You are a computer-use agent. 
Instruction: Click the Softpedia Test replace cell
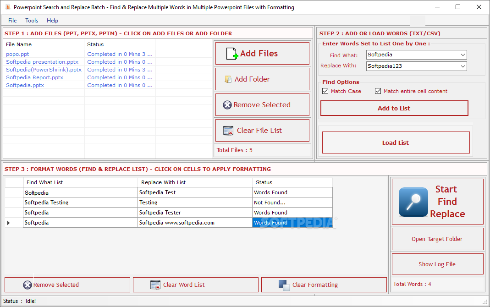tap(195, 192)
